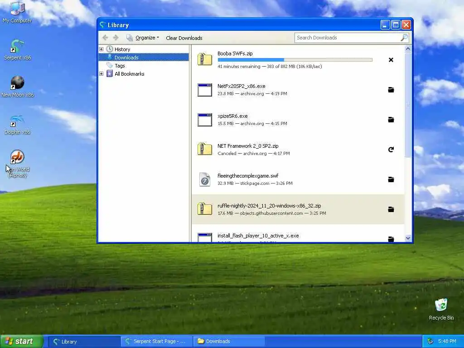Select All Bookmarks in the sidebar

[x=129, y=74]
